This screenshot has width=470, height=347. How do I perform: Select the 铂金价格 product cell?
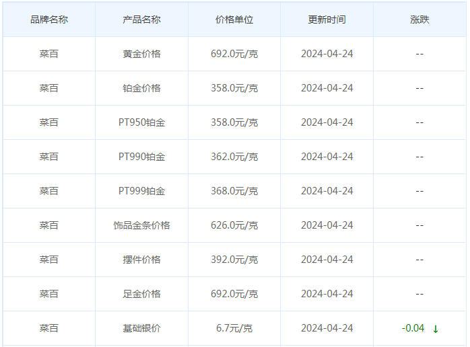141,88
